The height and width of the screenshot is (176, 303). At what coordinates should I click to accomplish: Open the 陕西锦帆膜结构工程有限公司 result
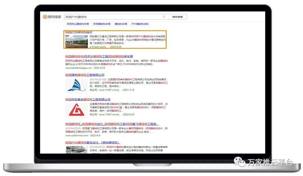coord(85,75)
